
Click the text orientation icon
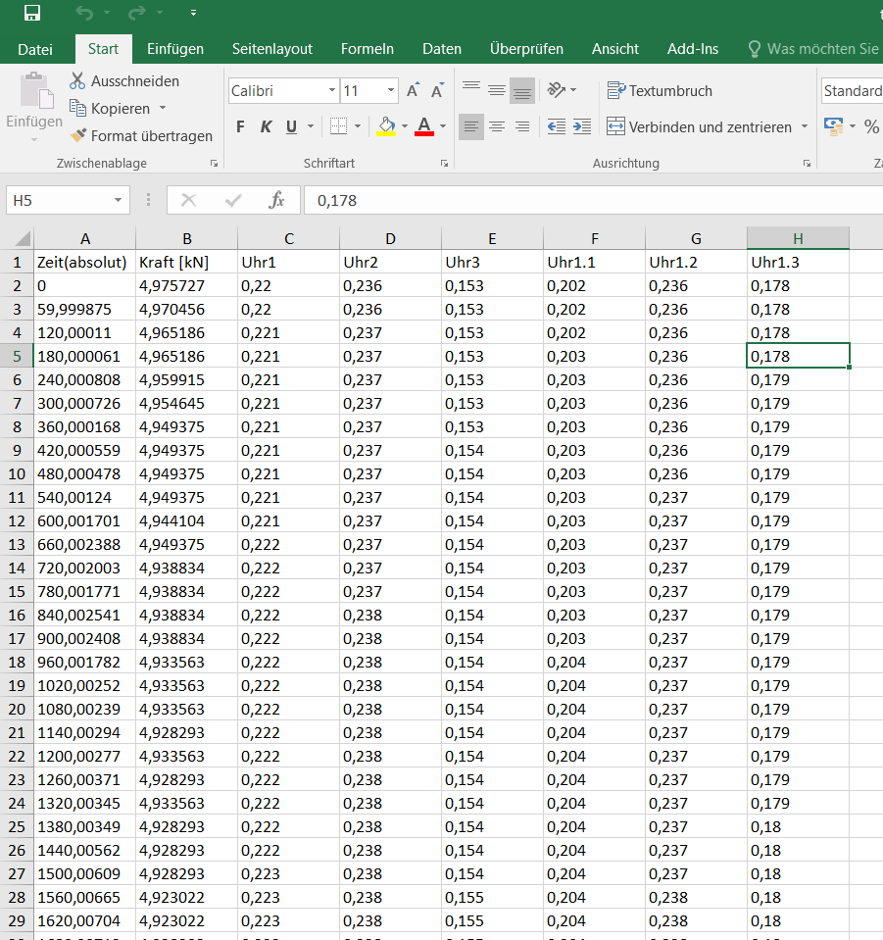(556, 90)
